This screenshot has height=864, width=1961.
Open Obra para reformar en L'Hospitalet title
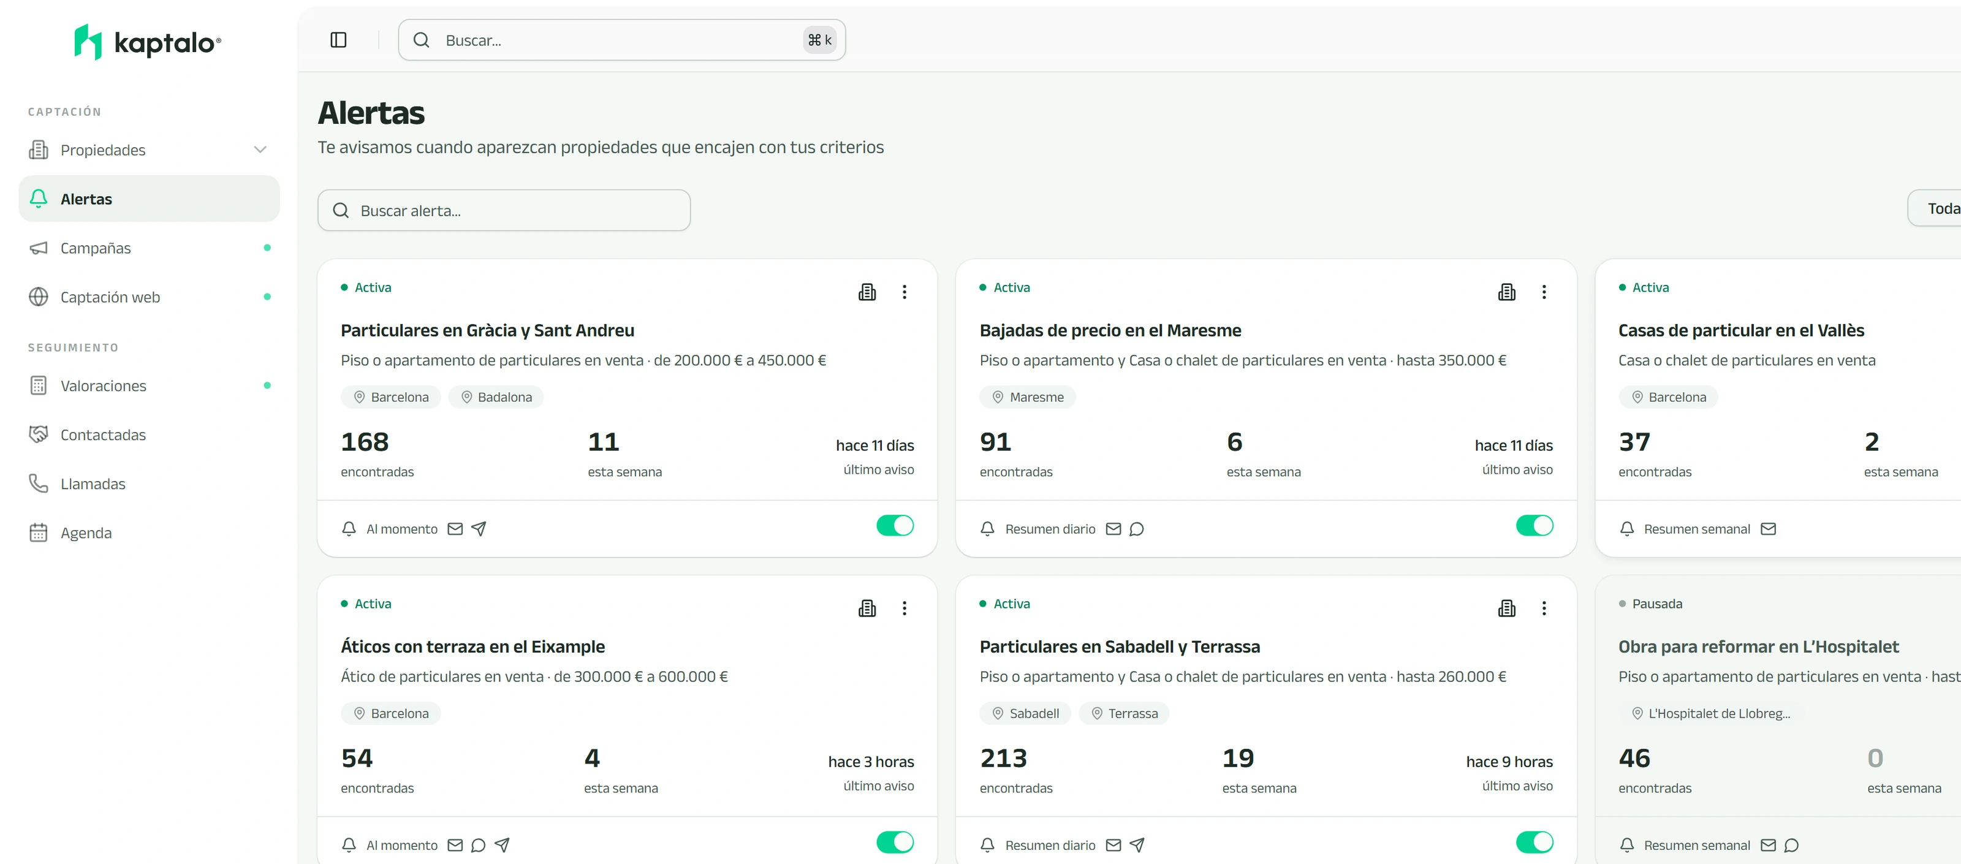pos(1759,647)
